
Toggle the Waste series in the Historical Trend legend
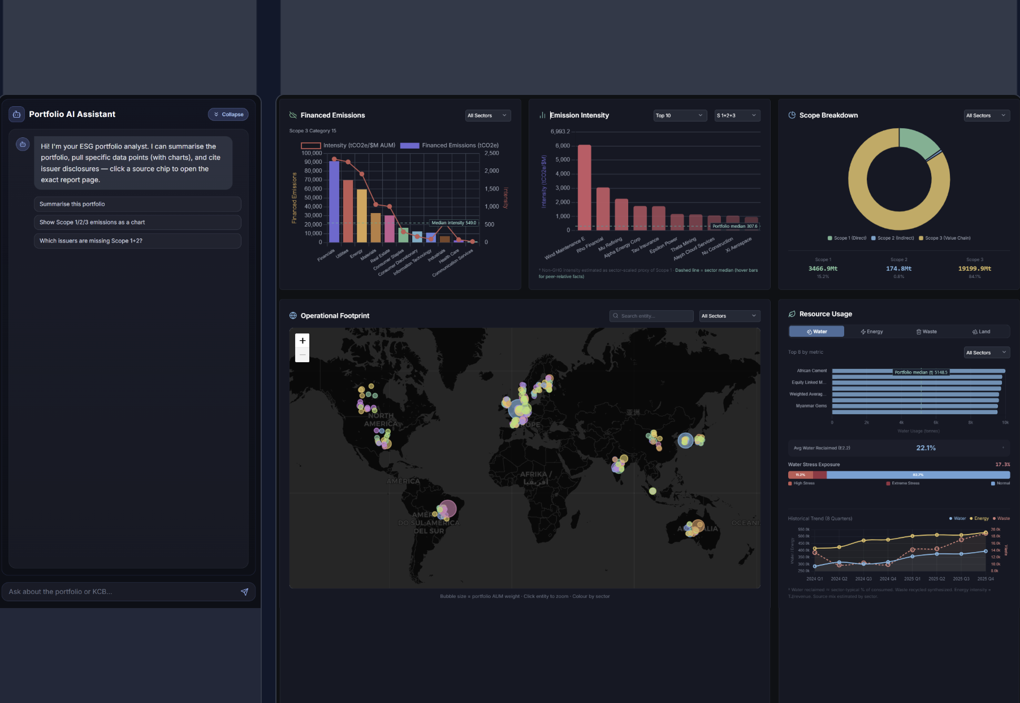pyautogui.click(x=1001, y=518)
